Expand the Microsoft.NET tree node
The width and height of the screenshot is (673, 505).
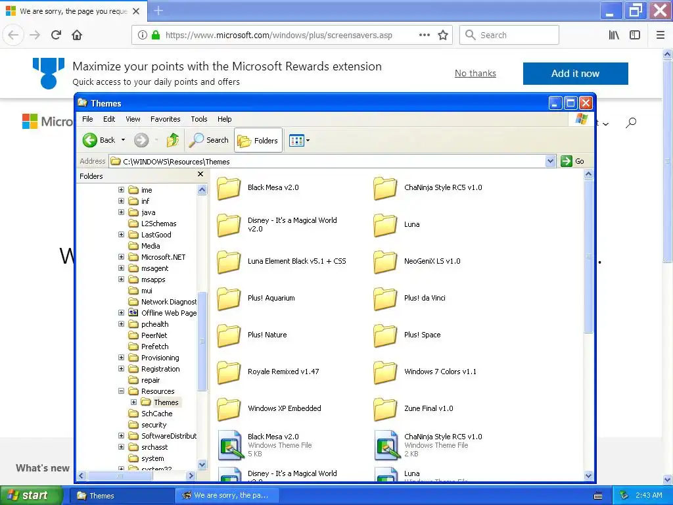coord(121,257)
